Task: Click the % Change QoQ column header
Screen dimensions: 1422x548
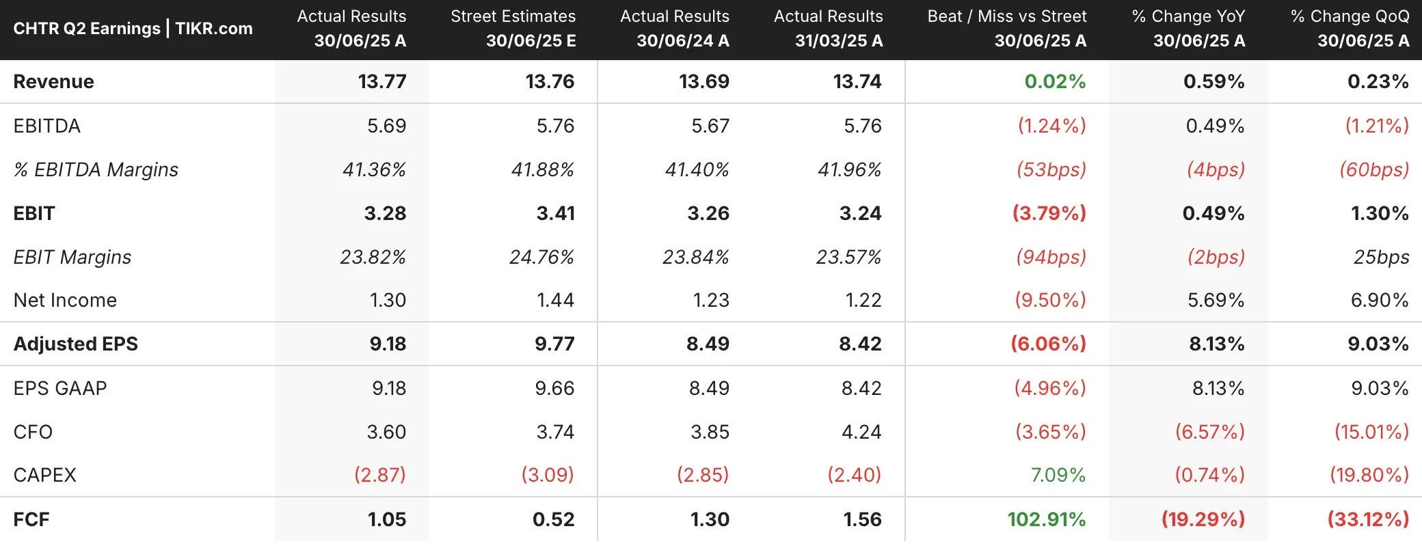Action: [1350, 29]
